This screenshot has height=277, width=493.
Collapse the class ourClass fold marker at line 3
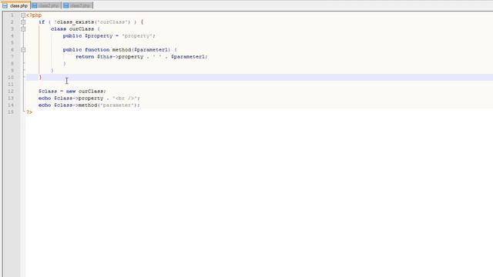point(23,29)
